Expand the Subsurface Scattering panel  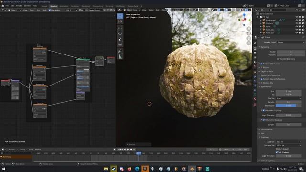tap(270, 75)
